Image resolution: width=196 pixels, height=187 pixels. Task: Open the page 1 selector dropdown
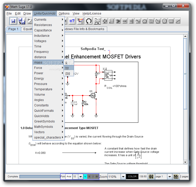click(170, 177)
